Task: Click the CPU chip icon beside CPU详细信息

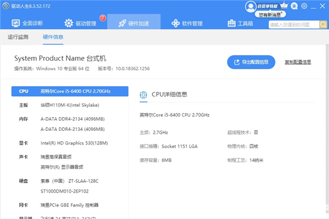Action: click(x=143, y=95)
